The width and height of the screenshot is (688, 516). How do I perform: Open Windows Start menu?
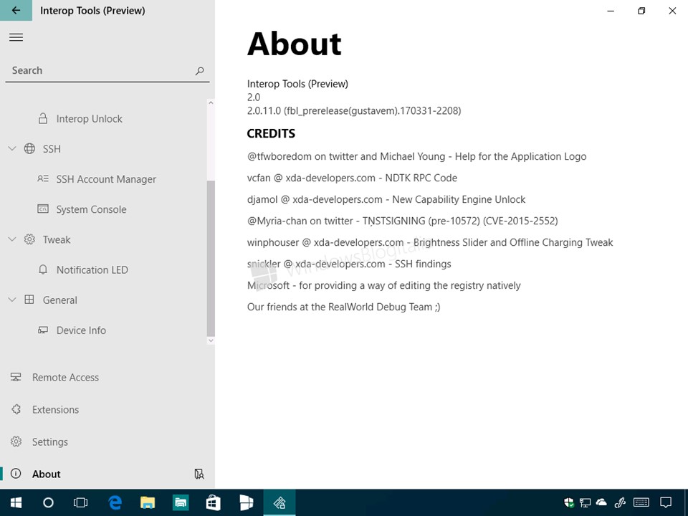16,502
